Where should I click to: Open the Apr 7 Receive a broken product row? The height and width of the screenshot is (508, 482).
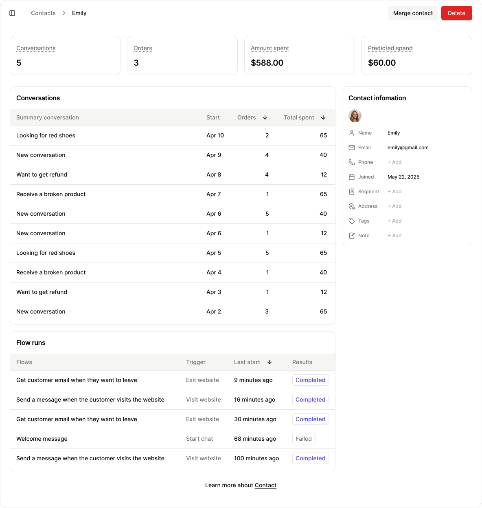point(173,194)
